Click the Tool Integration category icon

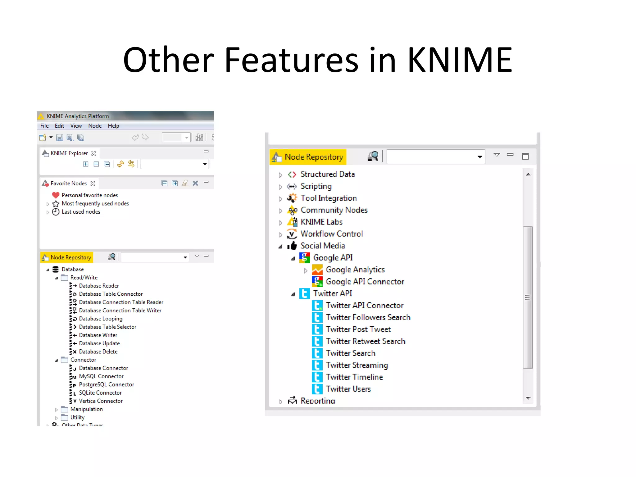pyautogui.click(x=292, y=198)
